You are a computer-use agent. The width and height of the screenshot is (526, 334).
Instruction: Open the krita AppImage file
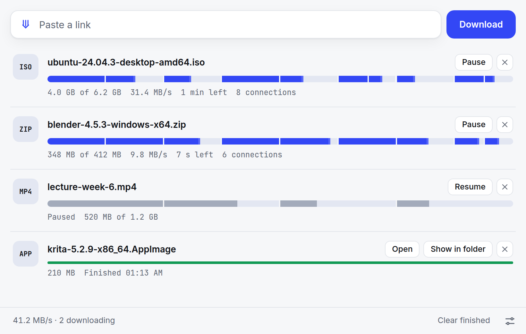(x=402, y=249)
